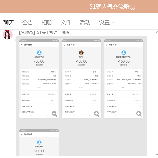Click back arrow in -50.00 screenshot header
The height and width of the screenshot is (158, 158).
pos(22,45)
